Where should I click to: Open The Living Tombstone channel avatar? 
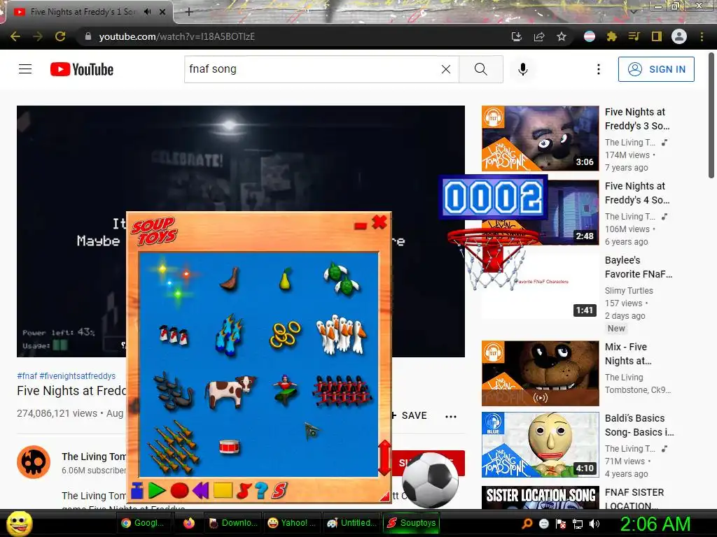pyautogui.click(x=34, y=462)
